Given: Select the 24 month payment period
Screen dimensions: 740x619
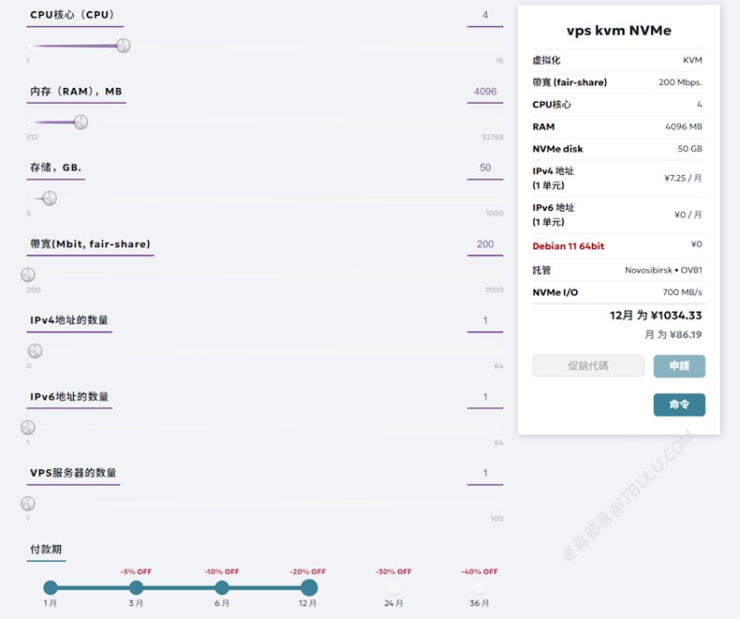Looking at the screenshot, I should click(393, 588).
